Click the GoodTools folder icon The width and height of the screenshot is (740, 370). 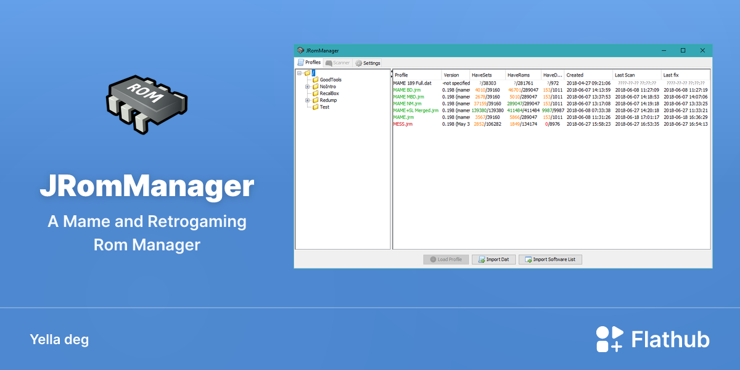tap(315, 80)
